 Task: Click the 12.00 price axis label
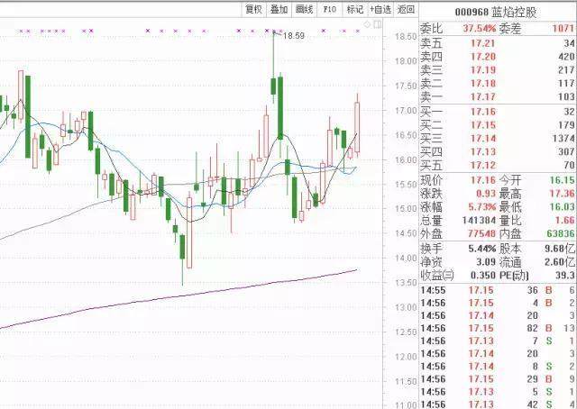pyautogui.click(x=406, y=357)
